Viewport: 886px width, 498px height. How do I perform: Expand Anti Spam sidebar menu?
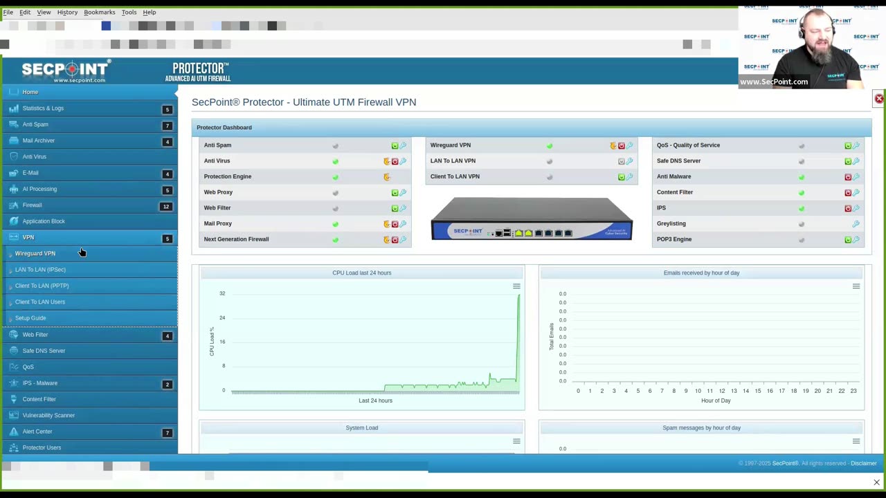click(89, 124)
